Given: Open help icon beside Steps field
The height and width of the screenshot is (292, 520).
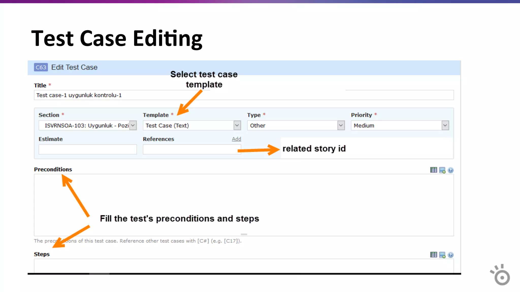Looking at the screenshot, I should pyautogui.click(x=450, y=255).
